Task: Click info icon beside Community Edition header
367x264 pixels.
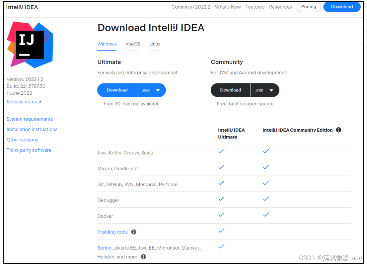Action: point(338,130)
